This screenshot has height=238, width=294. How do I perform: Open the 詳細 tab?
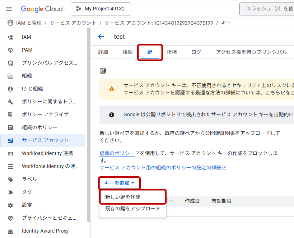click(x=103, y=52)
